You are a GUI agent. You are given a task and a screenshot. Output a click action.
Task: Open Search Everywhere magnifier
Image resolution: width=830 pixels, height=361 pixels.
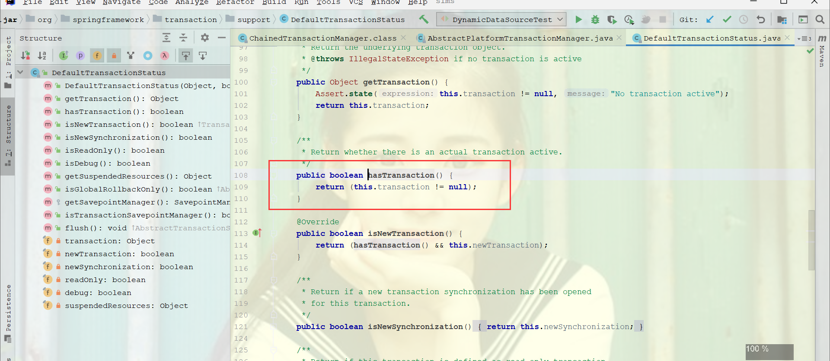click(820, 19)
